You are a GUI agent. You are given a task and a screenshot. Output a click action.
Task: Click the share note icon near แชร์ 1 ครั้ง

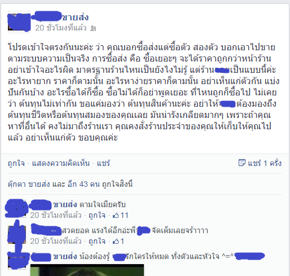[242, 163]
